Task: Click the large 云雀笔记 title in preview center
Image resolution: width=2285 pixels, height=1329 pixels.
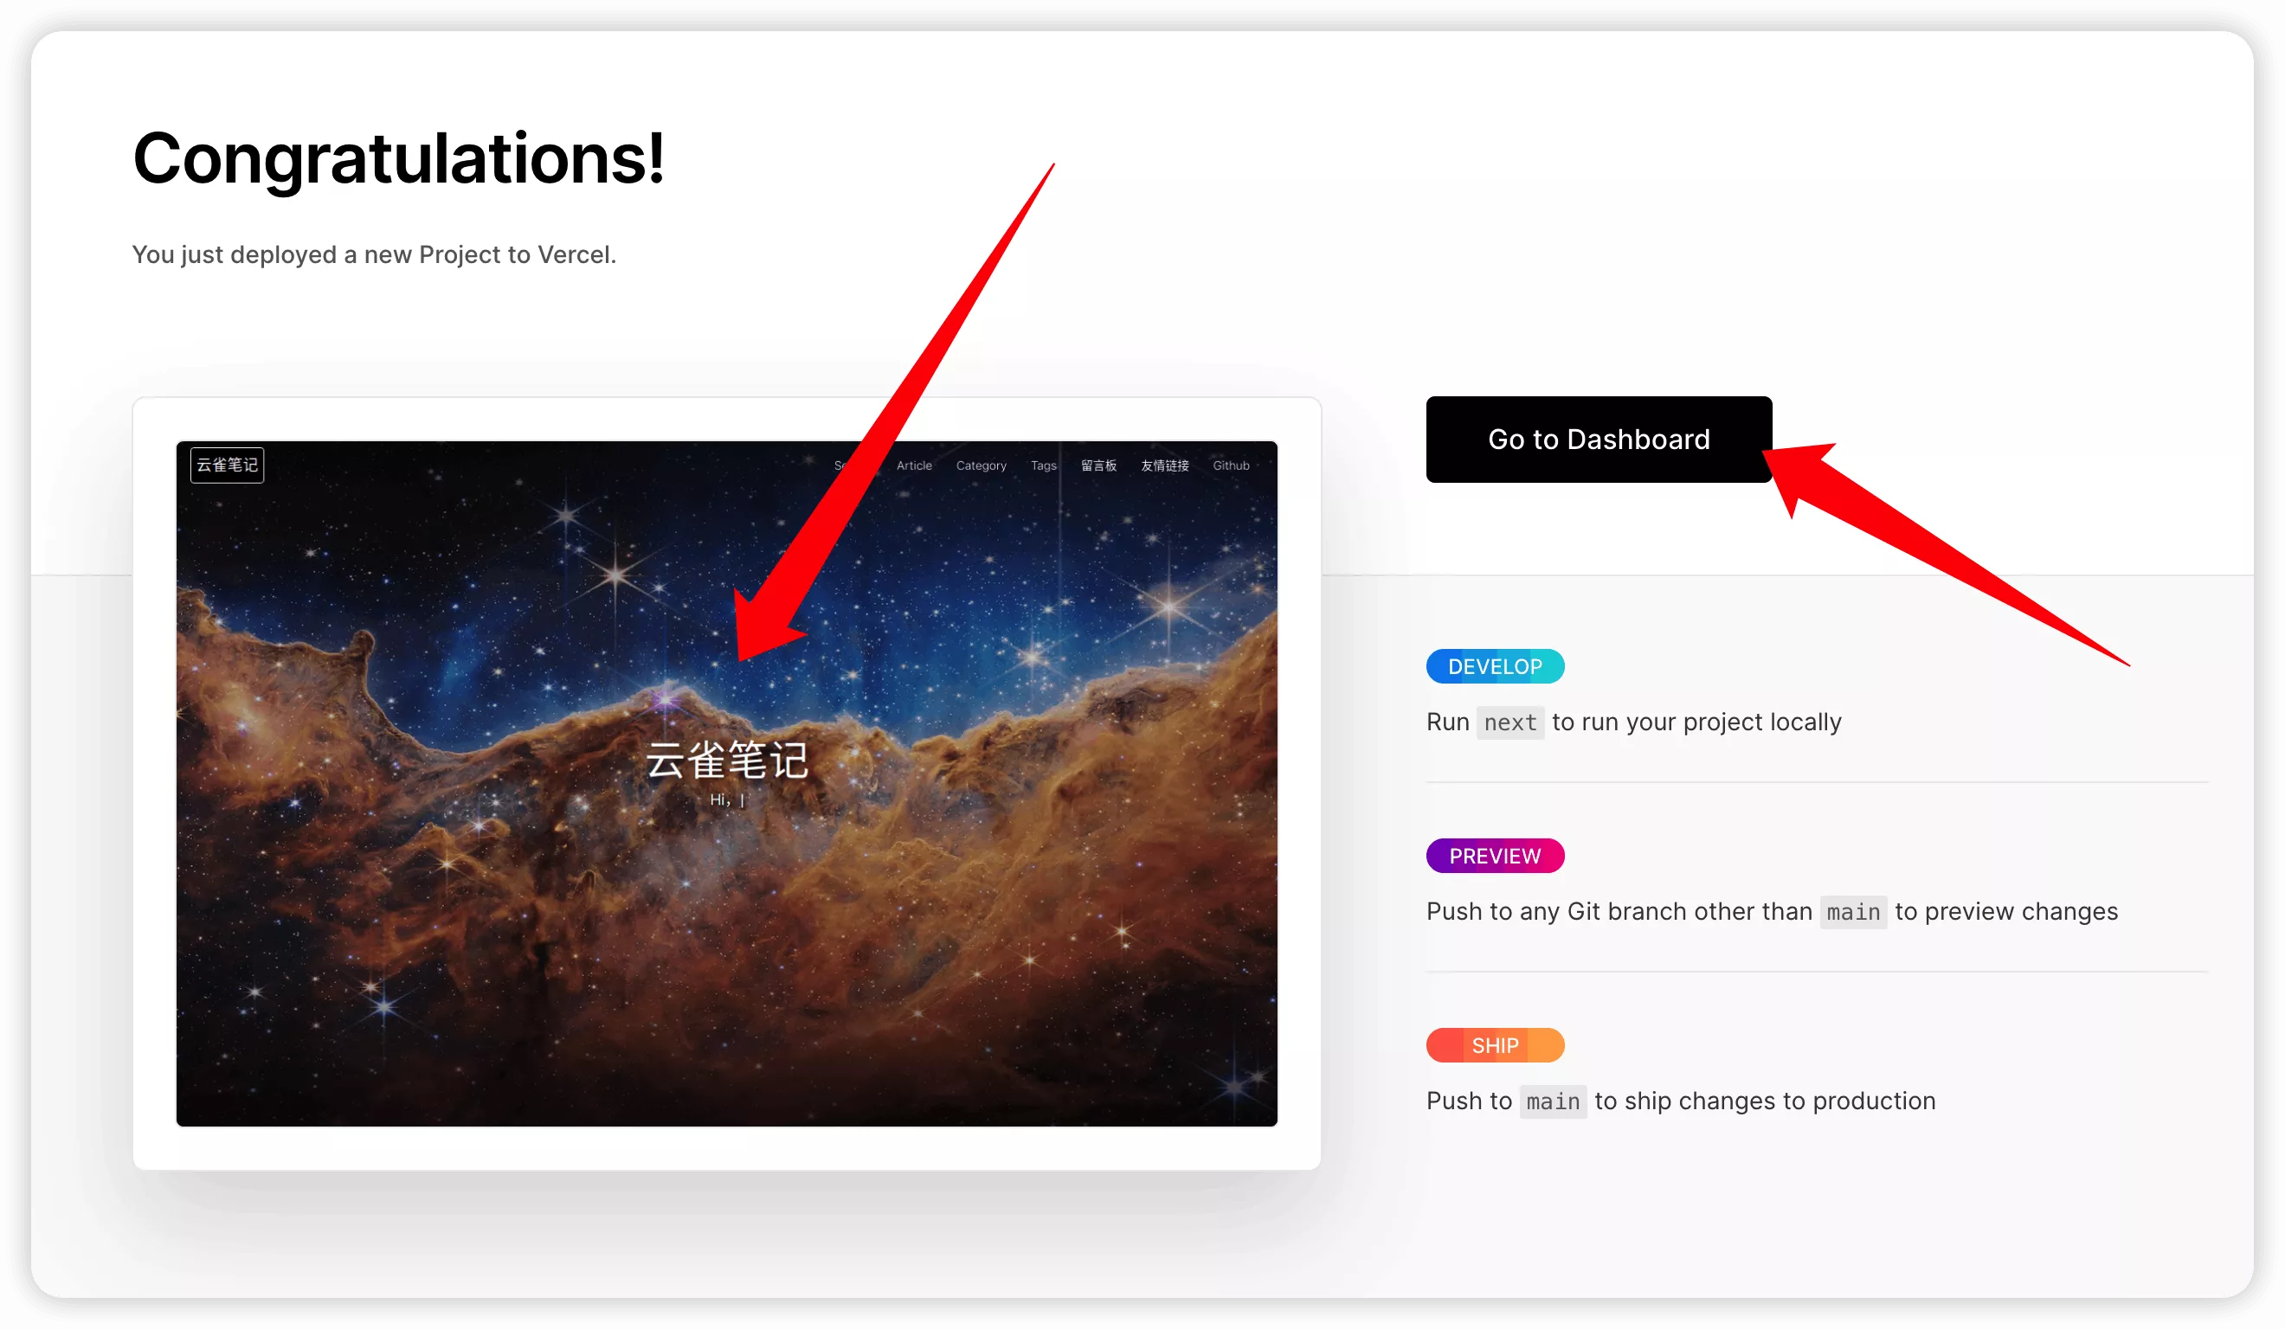Action: click(726, 760)
